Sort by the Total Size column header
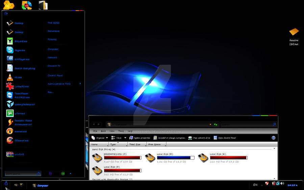 pos(137,144)
